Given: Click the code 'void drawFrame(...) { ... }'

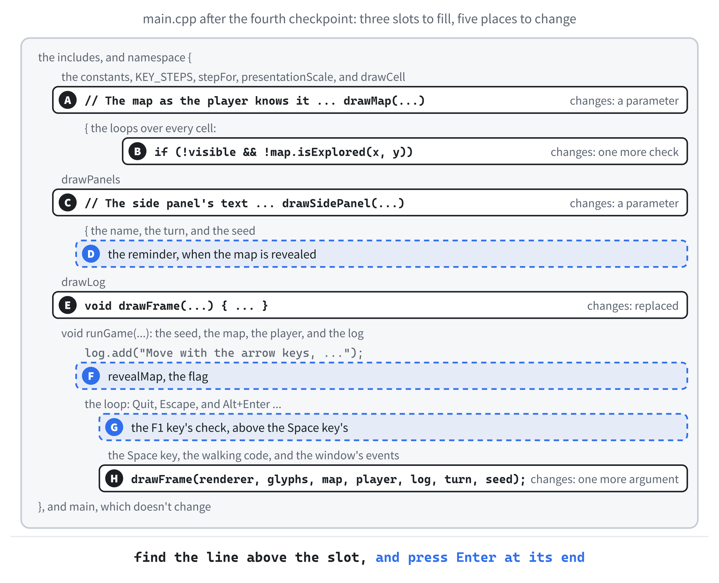Looking at the screenshot, I should pyautogui.click(x=176, y=306).
